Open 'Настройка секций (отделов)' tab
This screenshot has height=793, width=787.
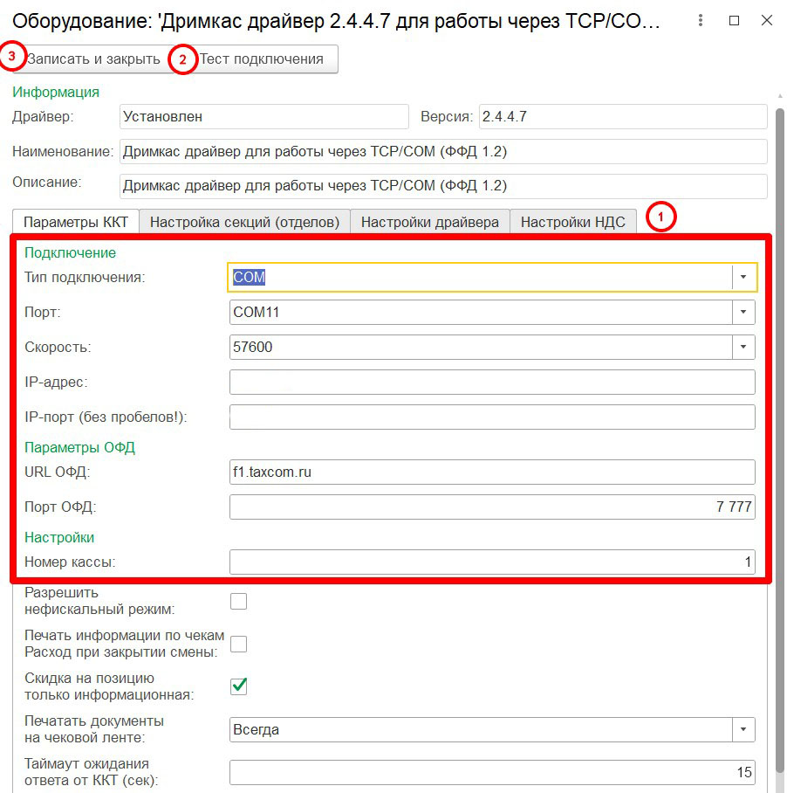coord(244,222)
